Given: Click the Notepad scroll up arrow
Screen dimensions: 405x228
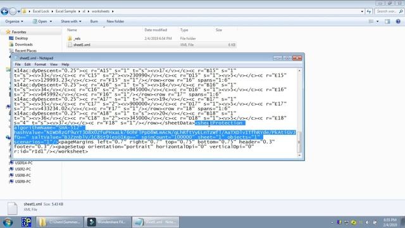Looking at the screenshot, I should pos(299,70).
